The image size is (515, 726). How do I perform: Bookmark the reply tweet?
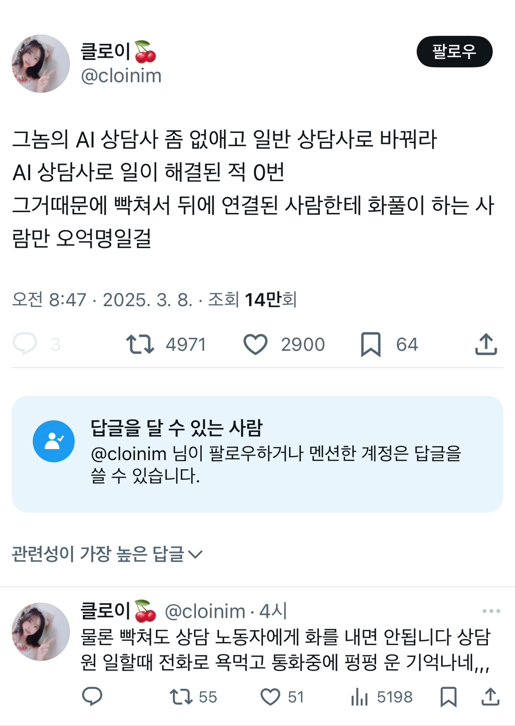[x=448, y=697]
